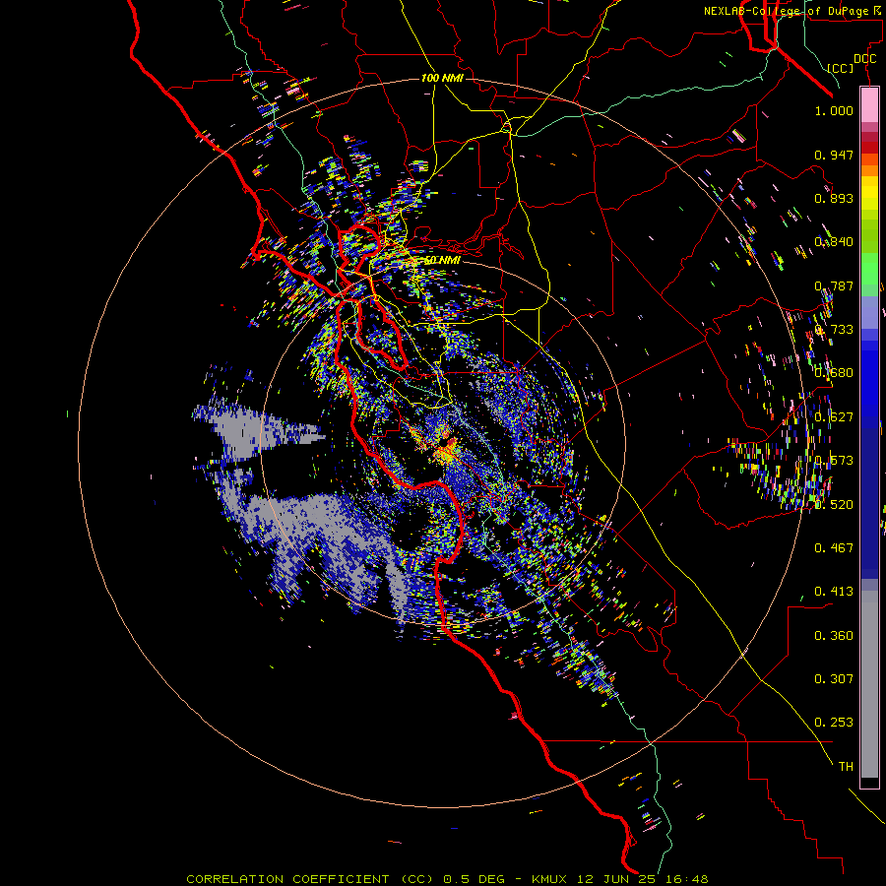Click the 0.733 scale value
Screen dimensions: 886x886
834,330
